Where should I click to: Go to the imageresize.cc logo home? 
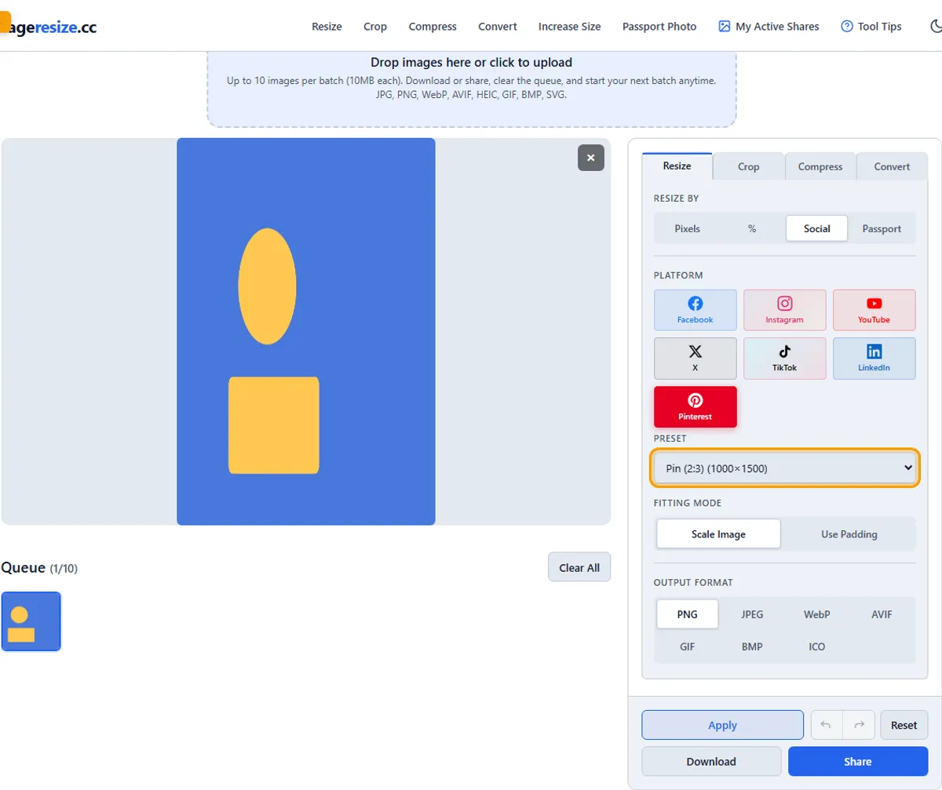[x=49, y=27]
